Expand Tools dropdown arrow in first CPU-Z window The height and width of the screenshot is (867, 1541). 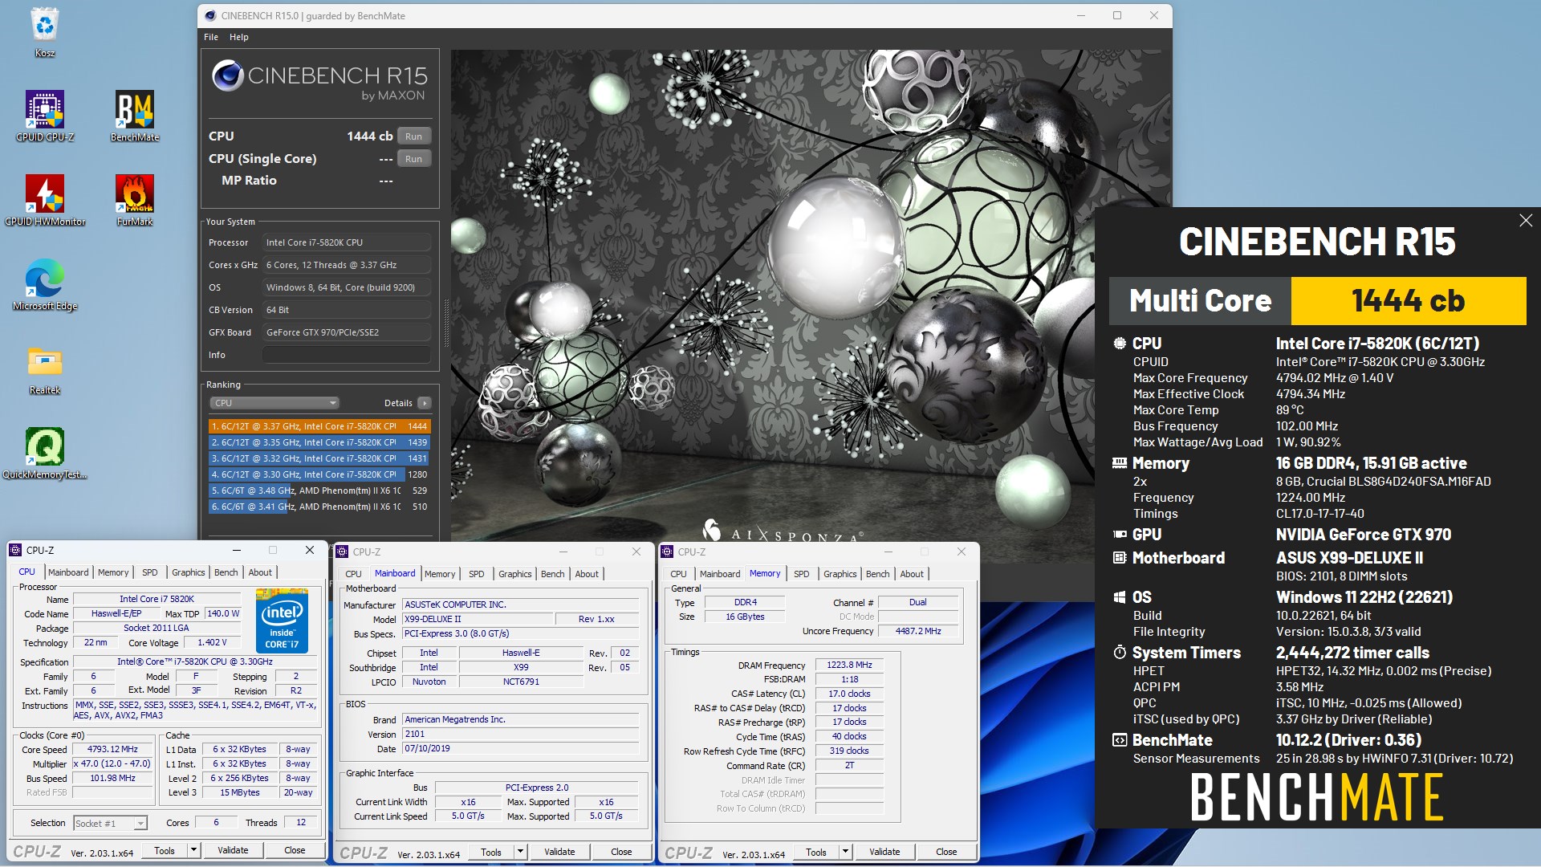(193, 850)
